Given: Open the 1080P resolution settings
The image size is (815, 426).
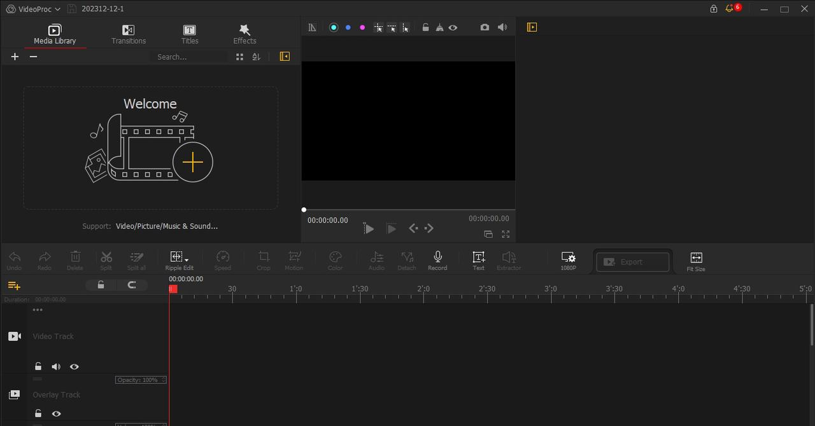Looking at the screenshot, I should click(569, 261).
